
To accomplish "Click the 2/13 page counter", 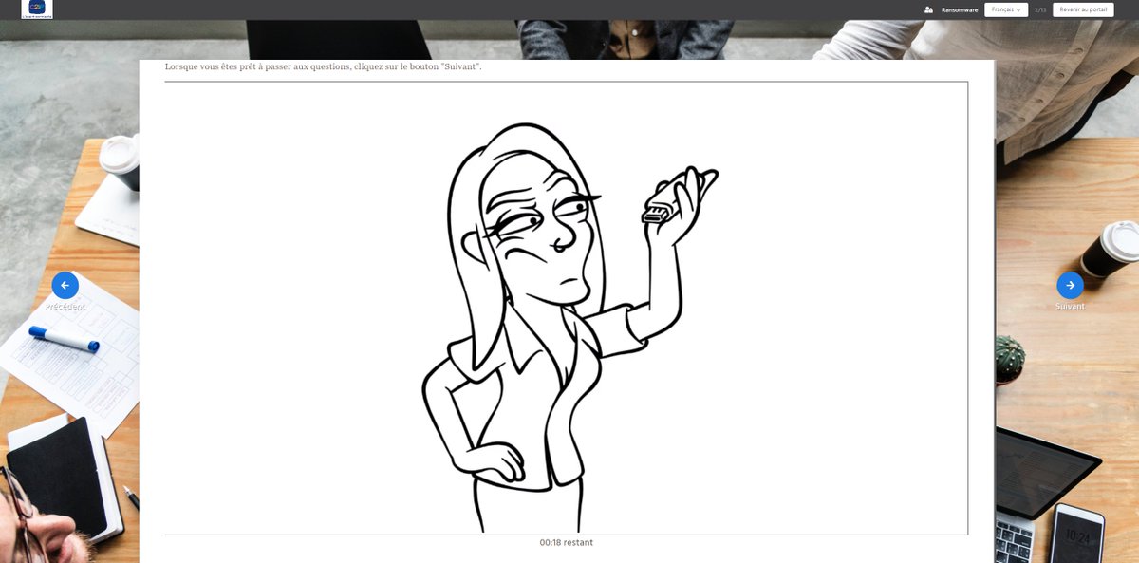I will click(1040, 9).
